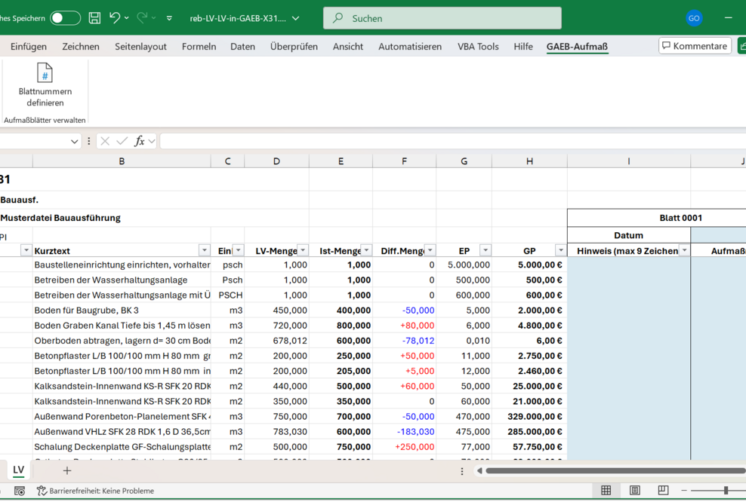Expand the file name dropdown chevron

295,18
